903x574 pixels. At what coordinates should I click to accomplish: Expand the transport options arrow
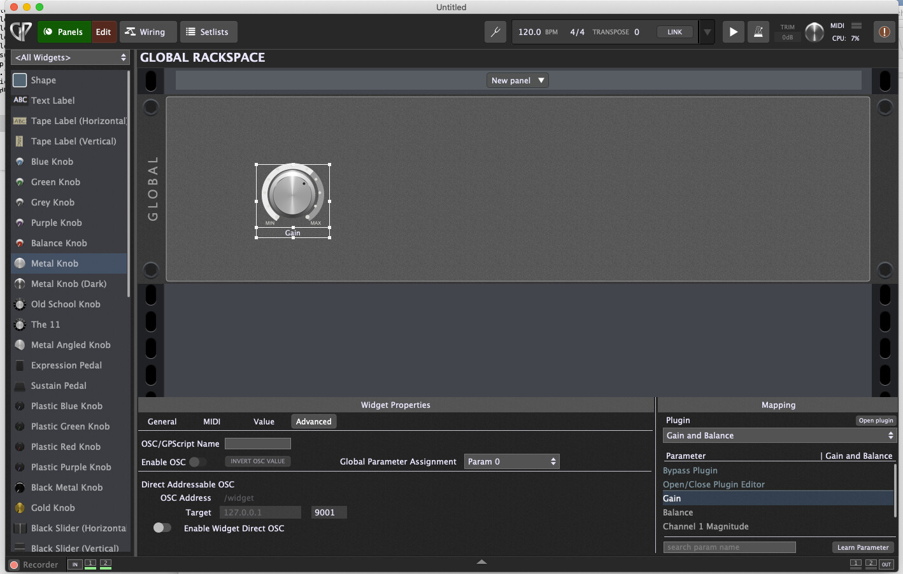click(707, 32)
